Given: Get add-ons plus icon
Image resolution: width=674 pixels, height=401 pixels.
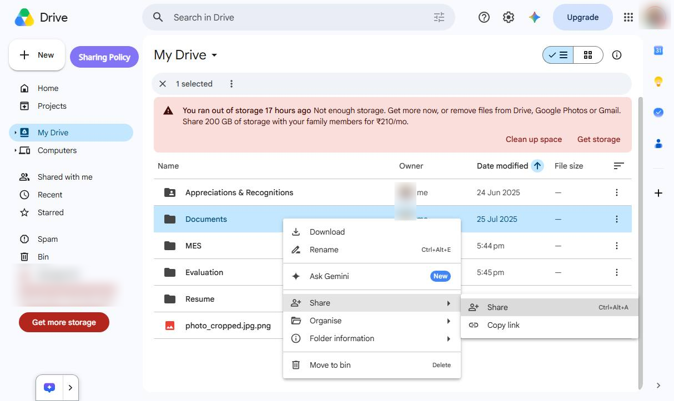Looking at the screenshot, I should point(658,193).
